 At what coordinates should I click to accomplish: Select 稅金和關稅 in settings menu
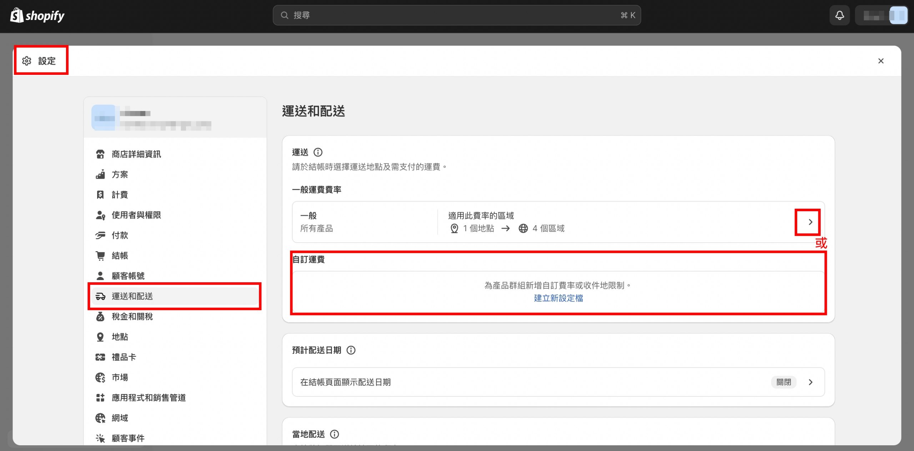click(132, 316)
